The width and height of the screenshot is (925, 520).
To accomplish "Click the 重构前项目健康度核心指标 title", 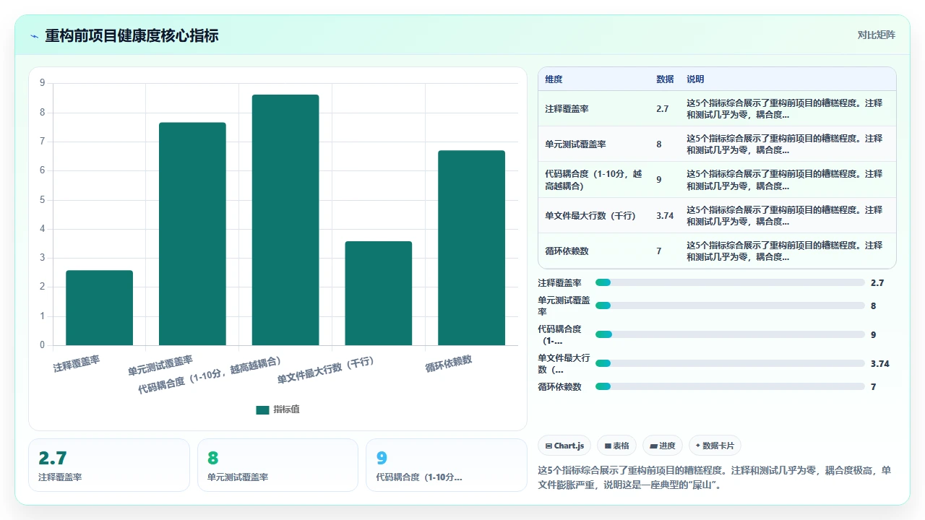I will click(132, 35).
